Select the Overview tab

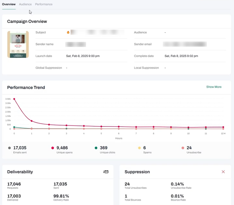[9, 5]
